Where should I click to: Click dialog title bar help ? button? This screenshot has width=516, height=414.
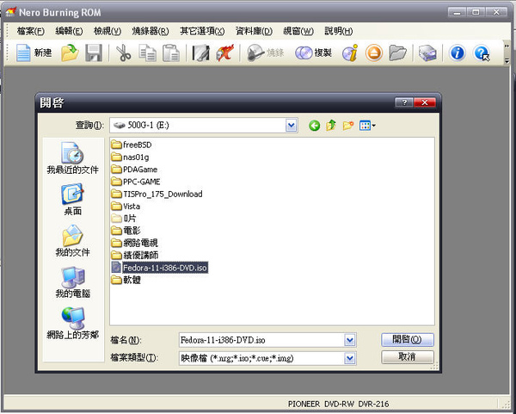(x=404, y=102)
